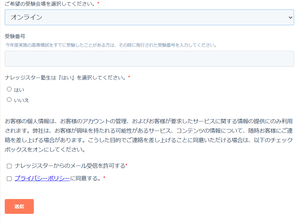Open the プライバシーポリシー link
Viewport: 301px width, 223px height.
pyautogui.click(x=42, y=178)
